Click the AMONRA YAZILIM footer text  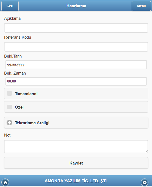point(76,181)
